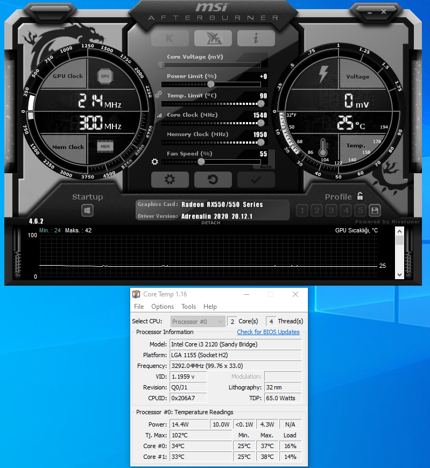The image size is (430, 468).
Task: Click the graph scrollbar up arrow
Action: tap(399, 231)
